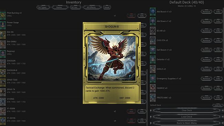
Task: Select the VI-KING card icon
Action: tap(3, 102)
